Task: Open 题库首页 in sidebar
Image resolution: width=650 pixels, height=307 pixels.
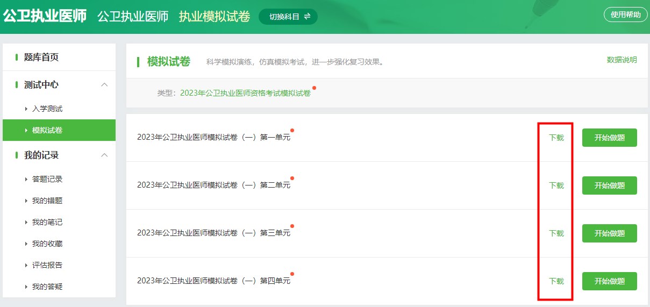Action: pyautogui.click(x=41, y=57)
